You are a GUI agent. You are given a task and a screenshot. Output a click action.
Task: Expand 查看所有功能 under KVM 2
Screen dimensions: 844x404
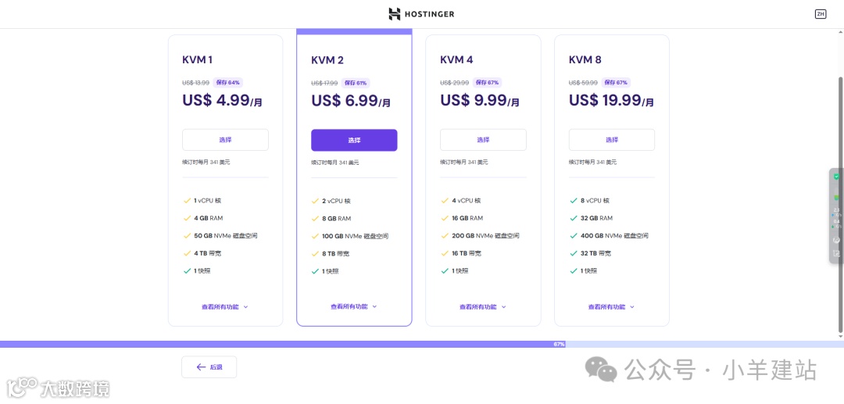[354, 306]
